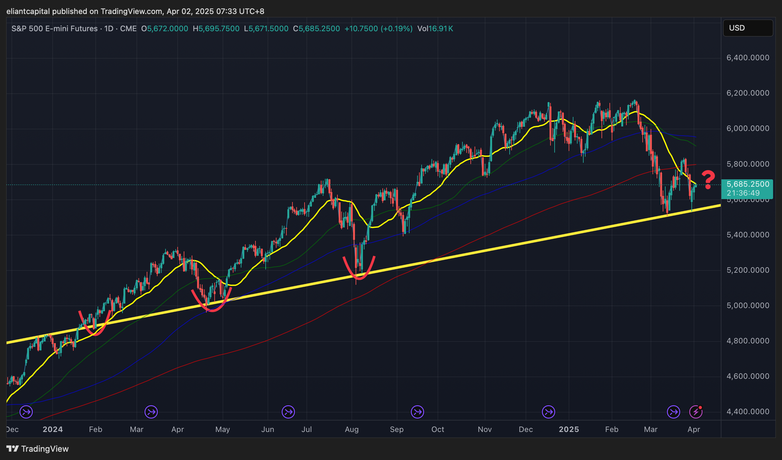This screenshot has height=460, width=782.
Task: Select the thick yellow trendline near November
Action: click(485, 250)
